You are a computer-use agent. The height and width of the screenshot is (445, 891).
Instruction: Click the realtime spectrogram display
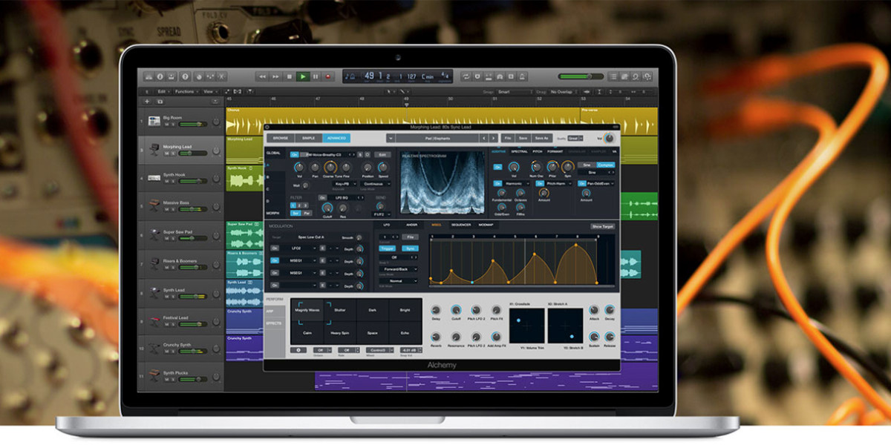click(x=442, y=182)
